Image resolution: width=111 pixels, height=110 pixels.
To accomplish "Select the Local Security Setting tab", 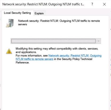I will pos(17,13).
